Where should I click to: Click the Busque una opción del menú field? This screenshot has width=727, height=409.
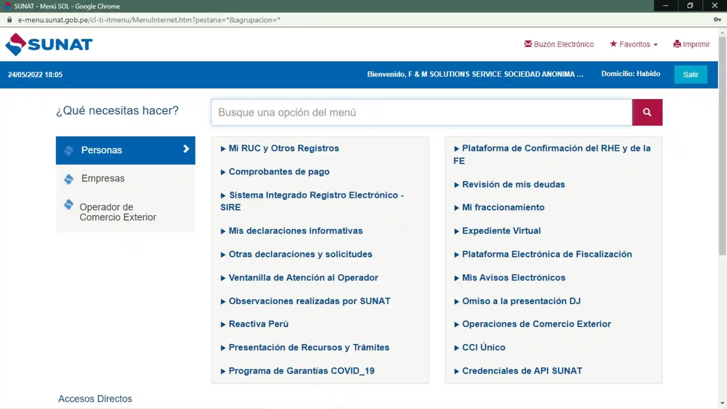421,112
